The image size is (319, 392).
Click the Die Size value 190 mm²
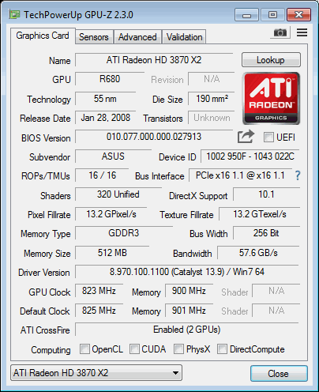(x=212, y=99)
